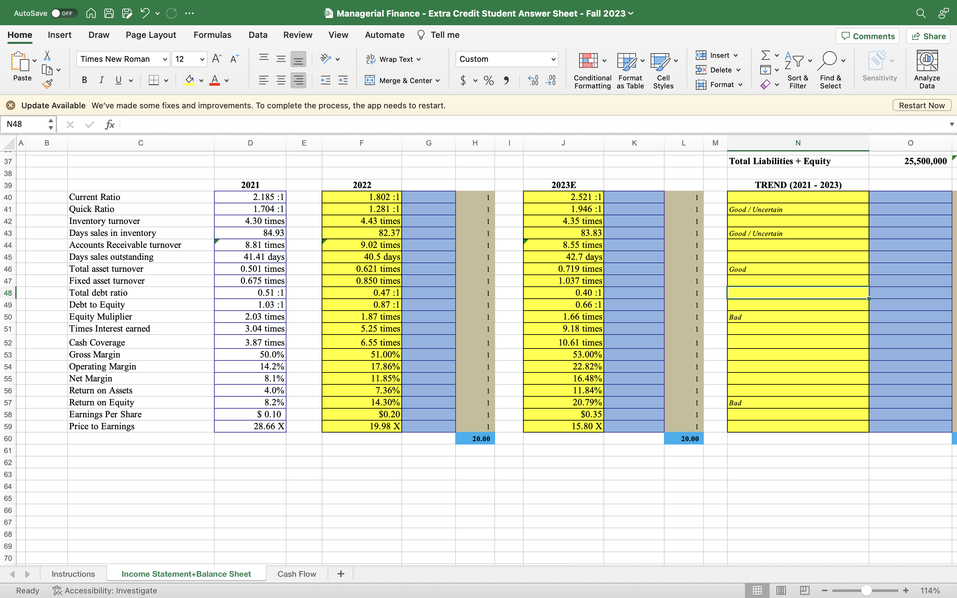957x598 pixels.
Task: Toggle Bold formatting
Action: (84, 80)
